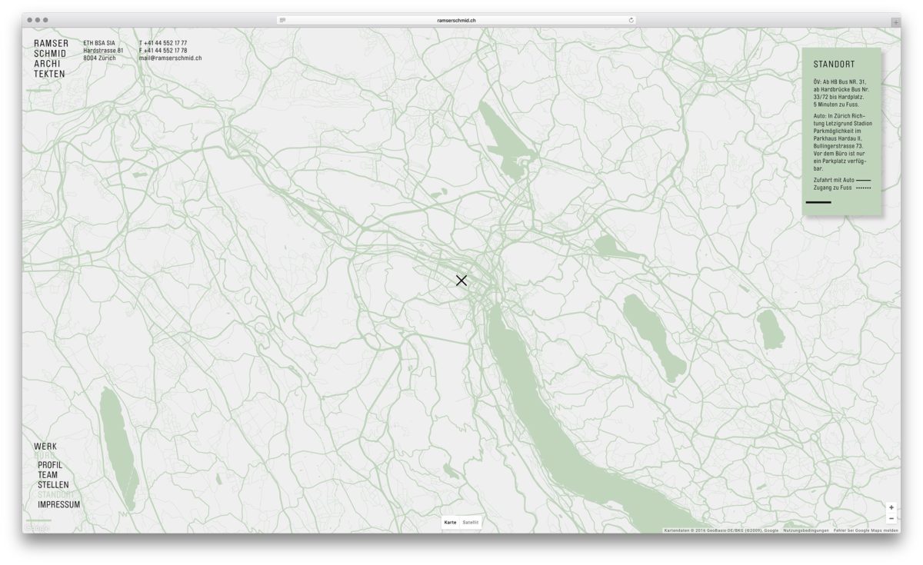Open the TEAM page
The image size is (923, 565).
tap(48, 476)
